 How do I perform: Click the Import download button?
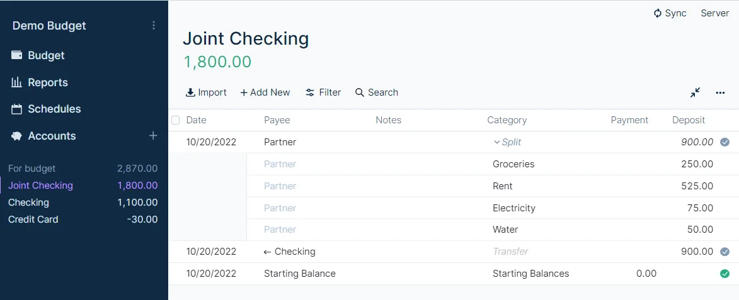click(x=206, y=92)
